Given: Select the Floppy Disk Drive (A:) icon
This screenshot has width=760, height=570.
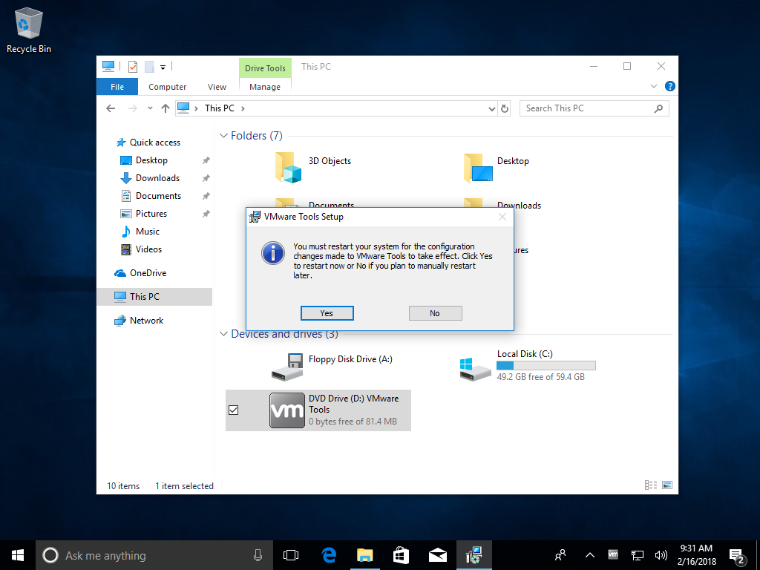Looking at the screenshot, I should 286,366.
